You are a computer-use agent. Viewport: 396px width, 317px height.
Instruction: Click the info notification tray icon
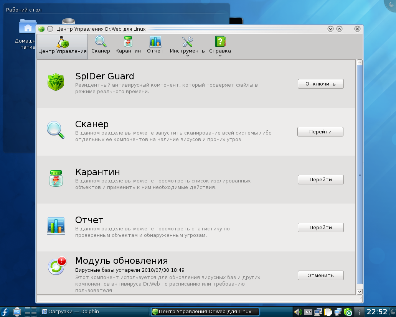(360, 312)
